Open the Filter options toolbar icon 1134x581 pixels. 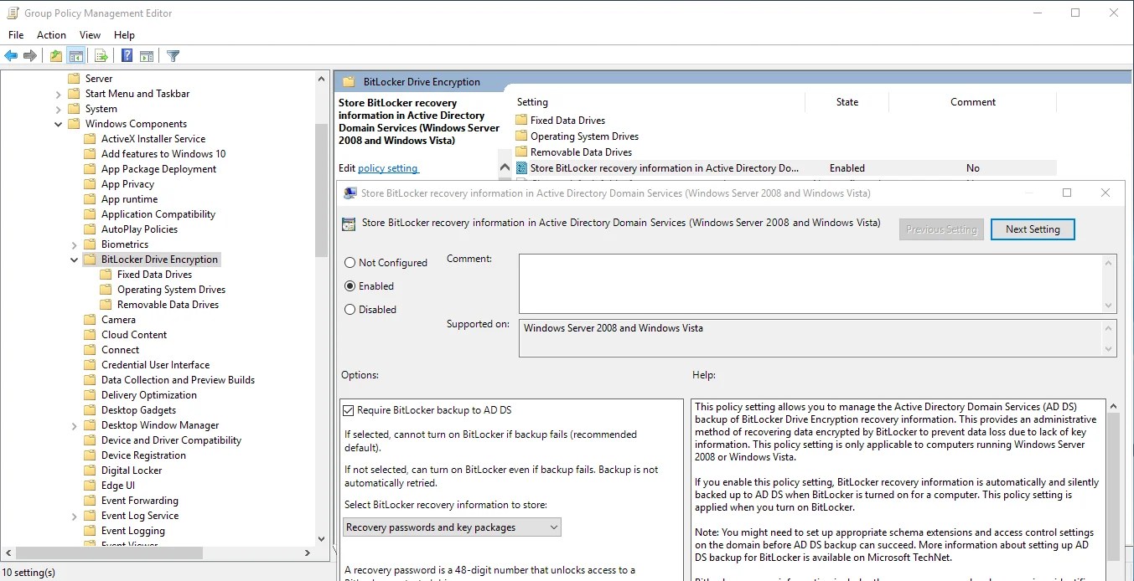point(173,55)
